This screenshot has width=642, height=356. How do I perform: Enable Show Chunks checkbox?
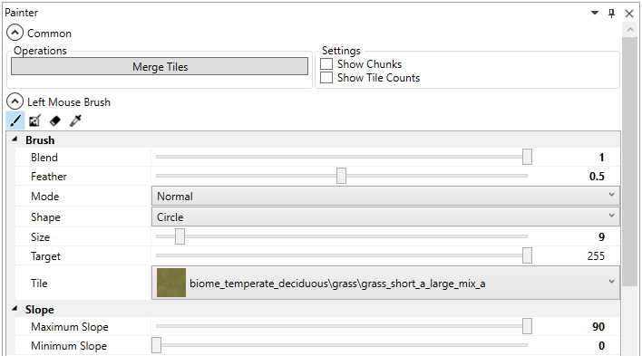pyautogui.click(x=326, y=64)
